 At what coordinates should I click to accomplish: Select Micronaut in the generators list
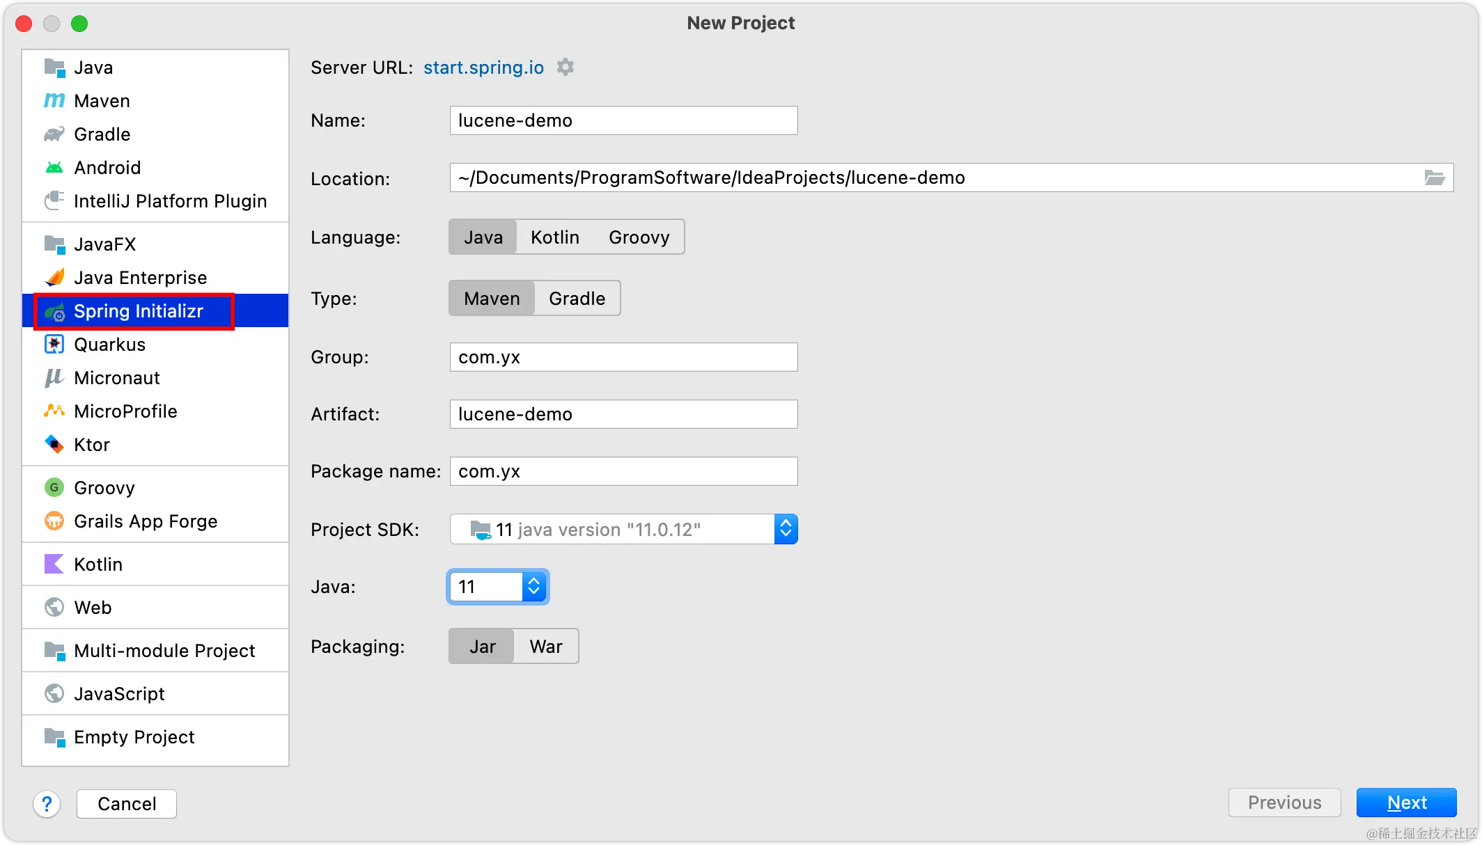point(116,378)
